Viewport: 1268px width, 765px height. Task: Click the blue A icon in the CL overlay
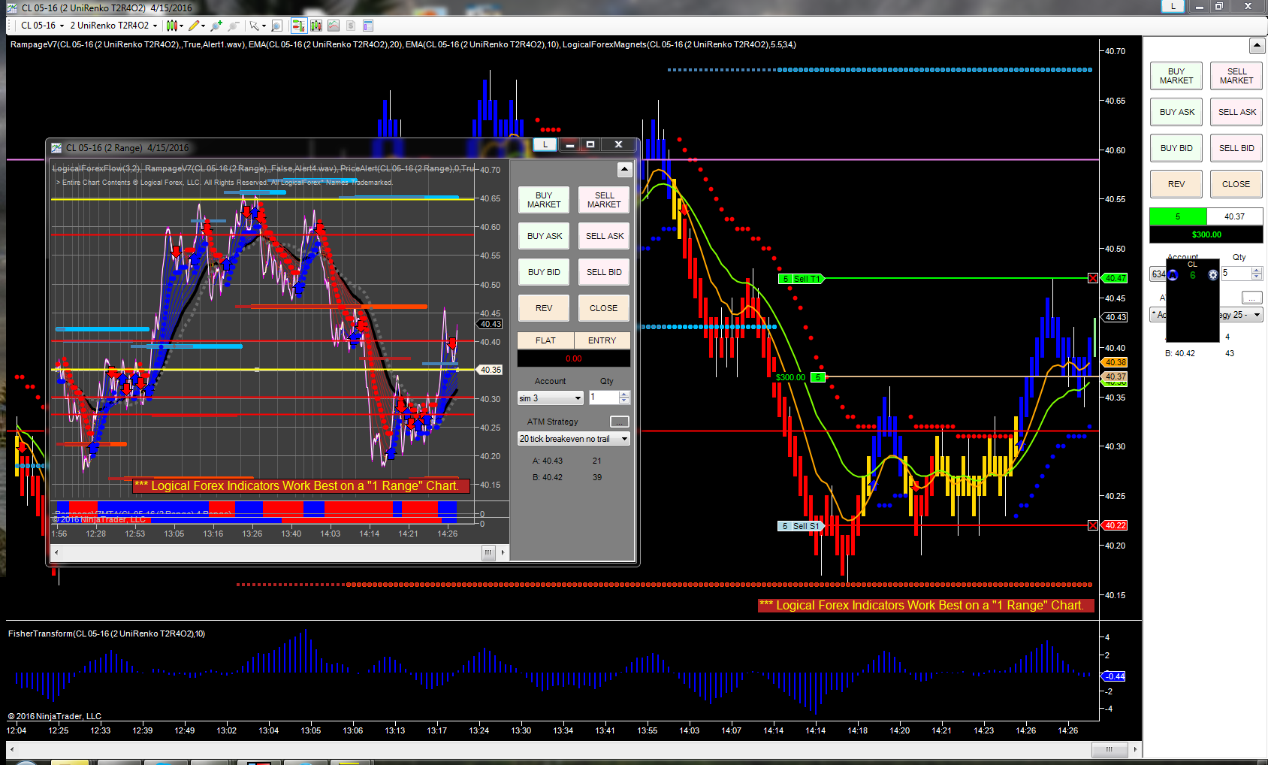1173,275
